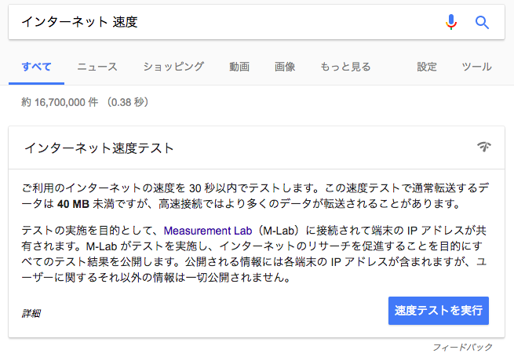Click the インターネット速度テスト card heading

99,148
